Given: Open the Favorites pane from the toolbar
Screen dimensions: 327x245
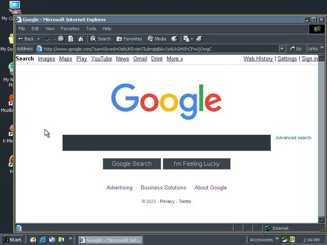Looking at the screenshot, I should [129, 39].
